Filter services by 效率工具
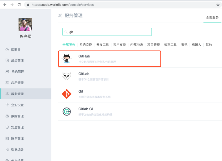 click(170, 45)
